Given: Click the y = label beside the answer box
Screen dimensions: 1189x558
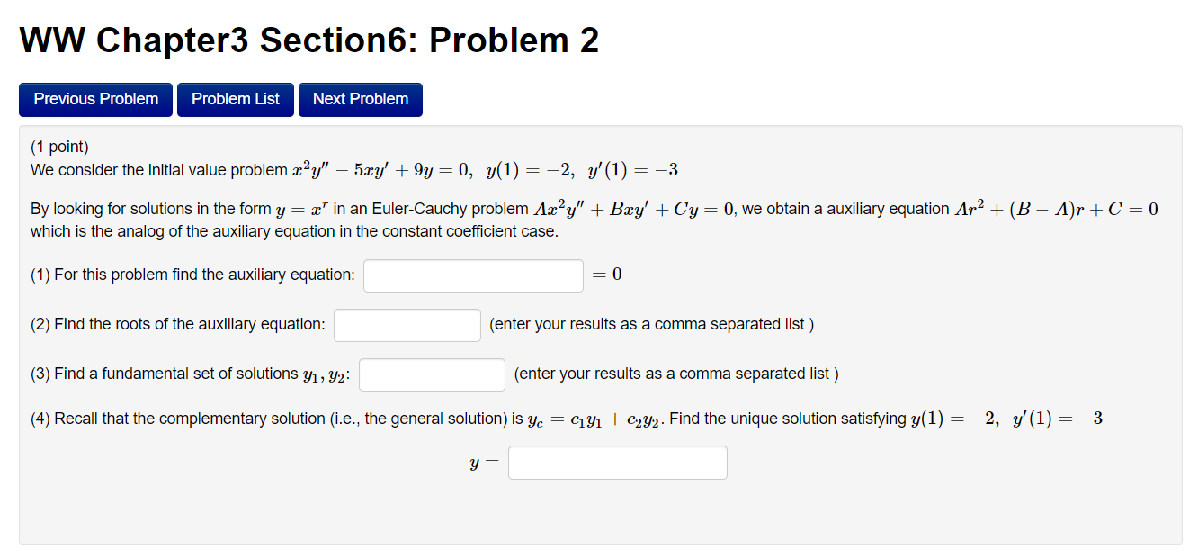Looking at the screenshot, I should point(482,462).
